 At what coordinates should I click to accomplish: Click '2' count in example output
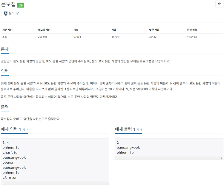click(x=118, y=143)
